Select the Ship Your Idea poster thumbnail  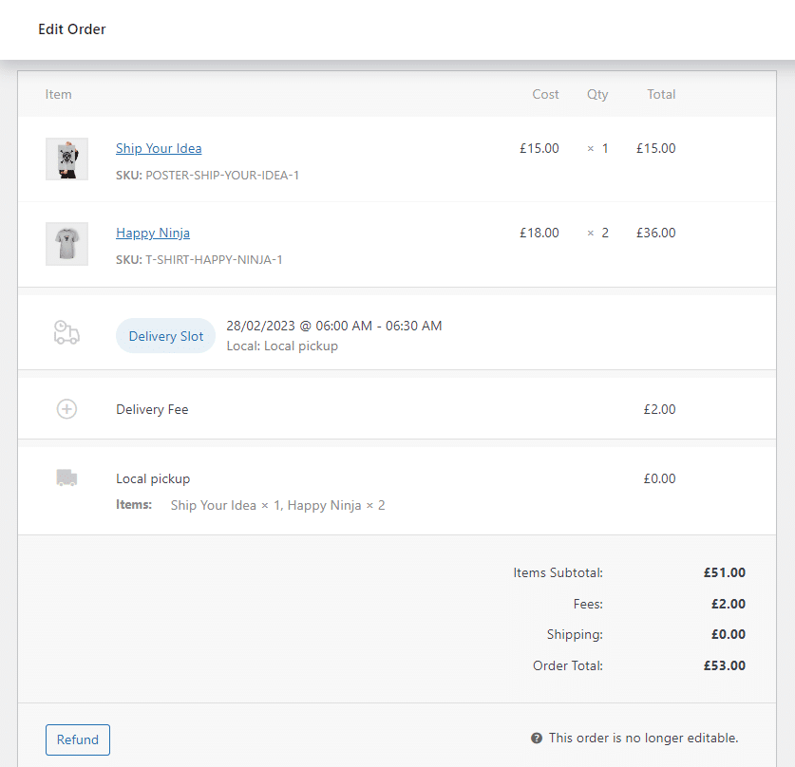coord(66,159)
